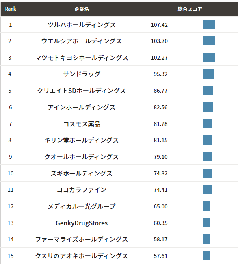Click the bar beside score 65.00
The width and height of the screenshot is (238, 264).
(207, 206)
